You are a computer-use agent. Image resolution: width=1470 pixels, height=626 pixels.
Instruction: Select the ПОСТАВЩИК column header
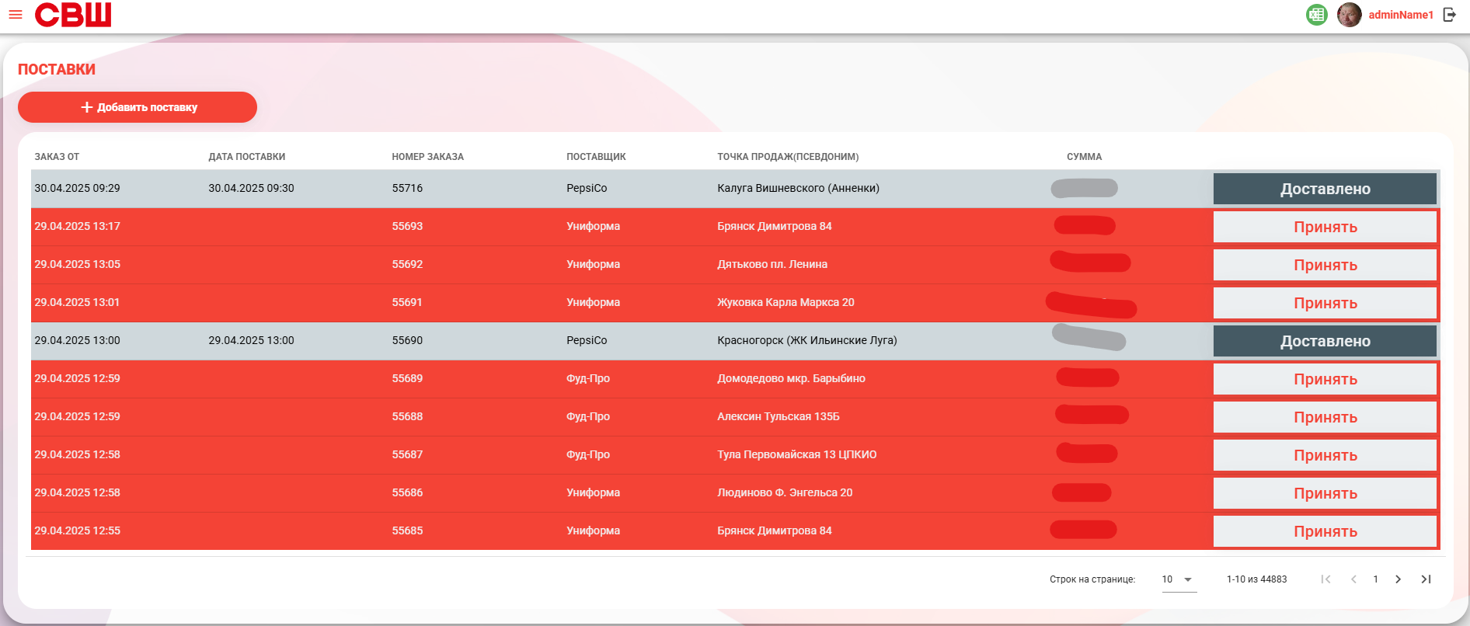point(596,157)
